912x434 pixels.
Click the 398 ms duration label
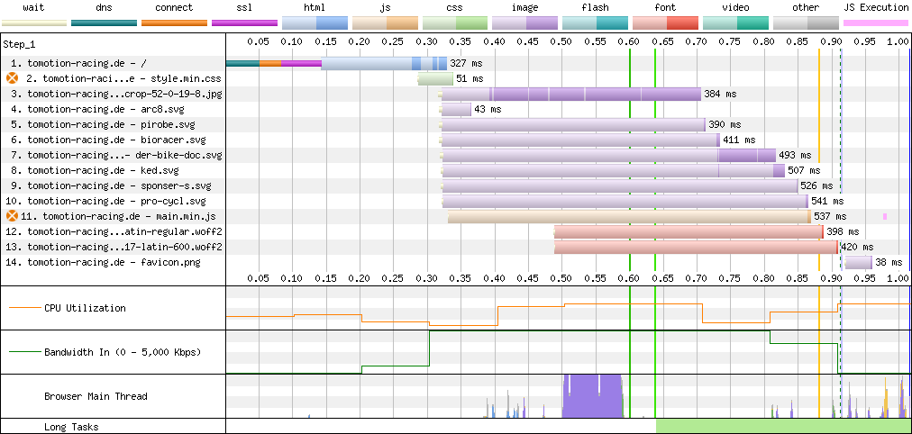click(x=843, y=231)
